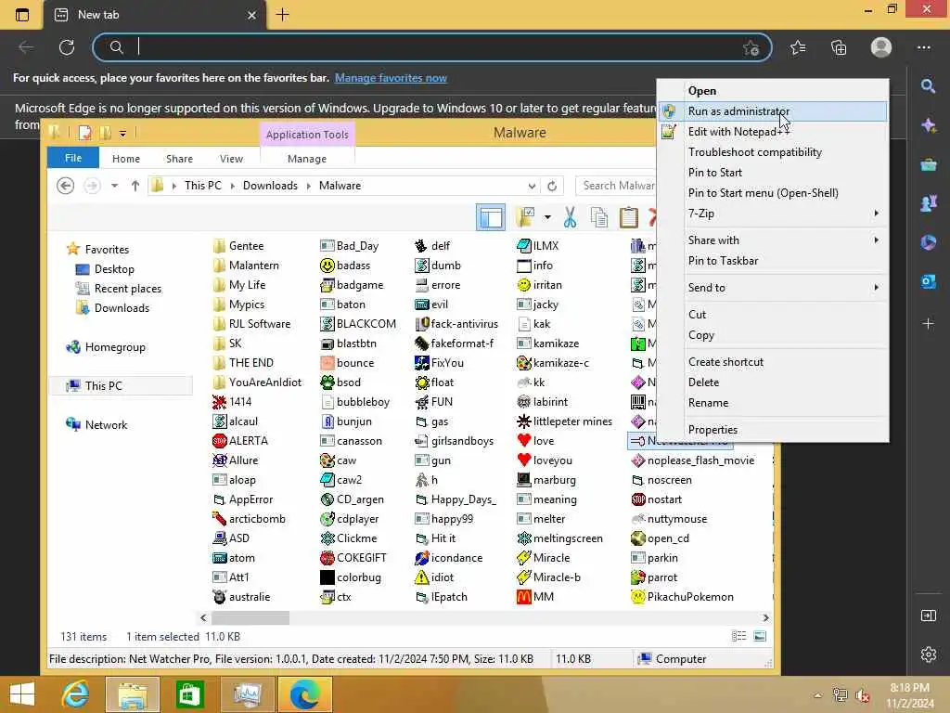Open the Share ribbon tab
This screenshot has height=713, width=950.
coord(179,158)
